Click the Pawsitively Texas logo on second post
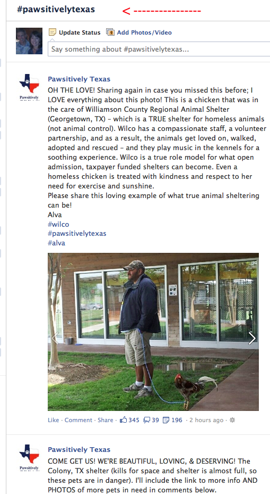 point(29,457)
